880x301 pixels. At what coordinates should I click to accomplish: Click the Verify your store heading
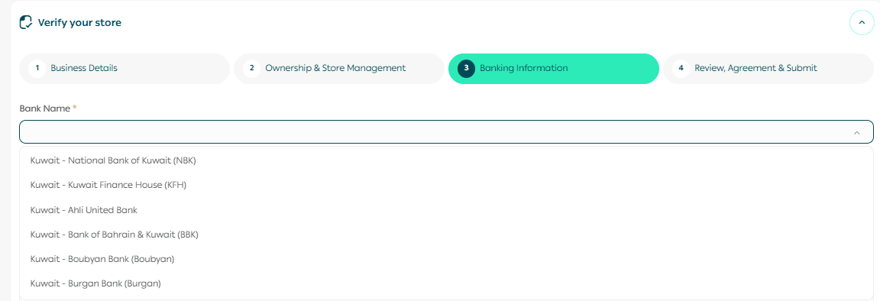tap(79, 23)
